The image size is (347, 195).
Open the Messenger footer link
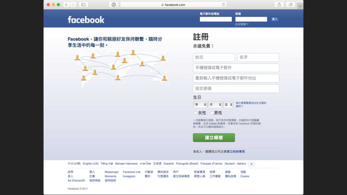click(x=111, y=172)
